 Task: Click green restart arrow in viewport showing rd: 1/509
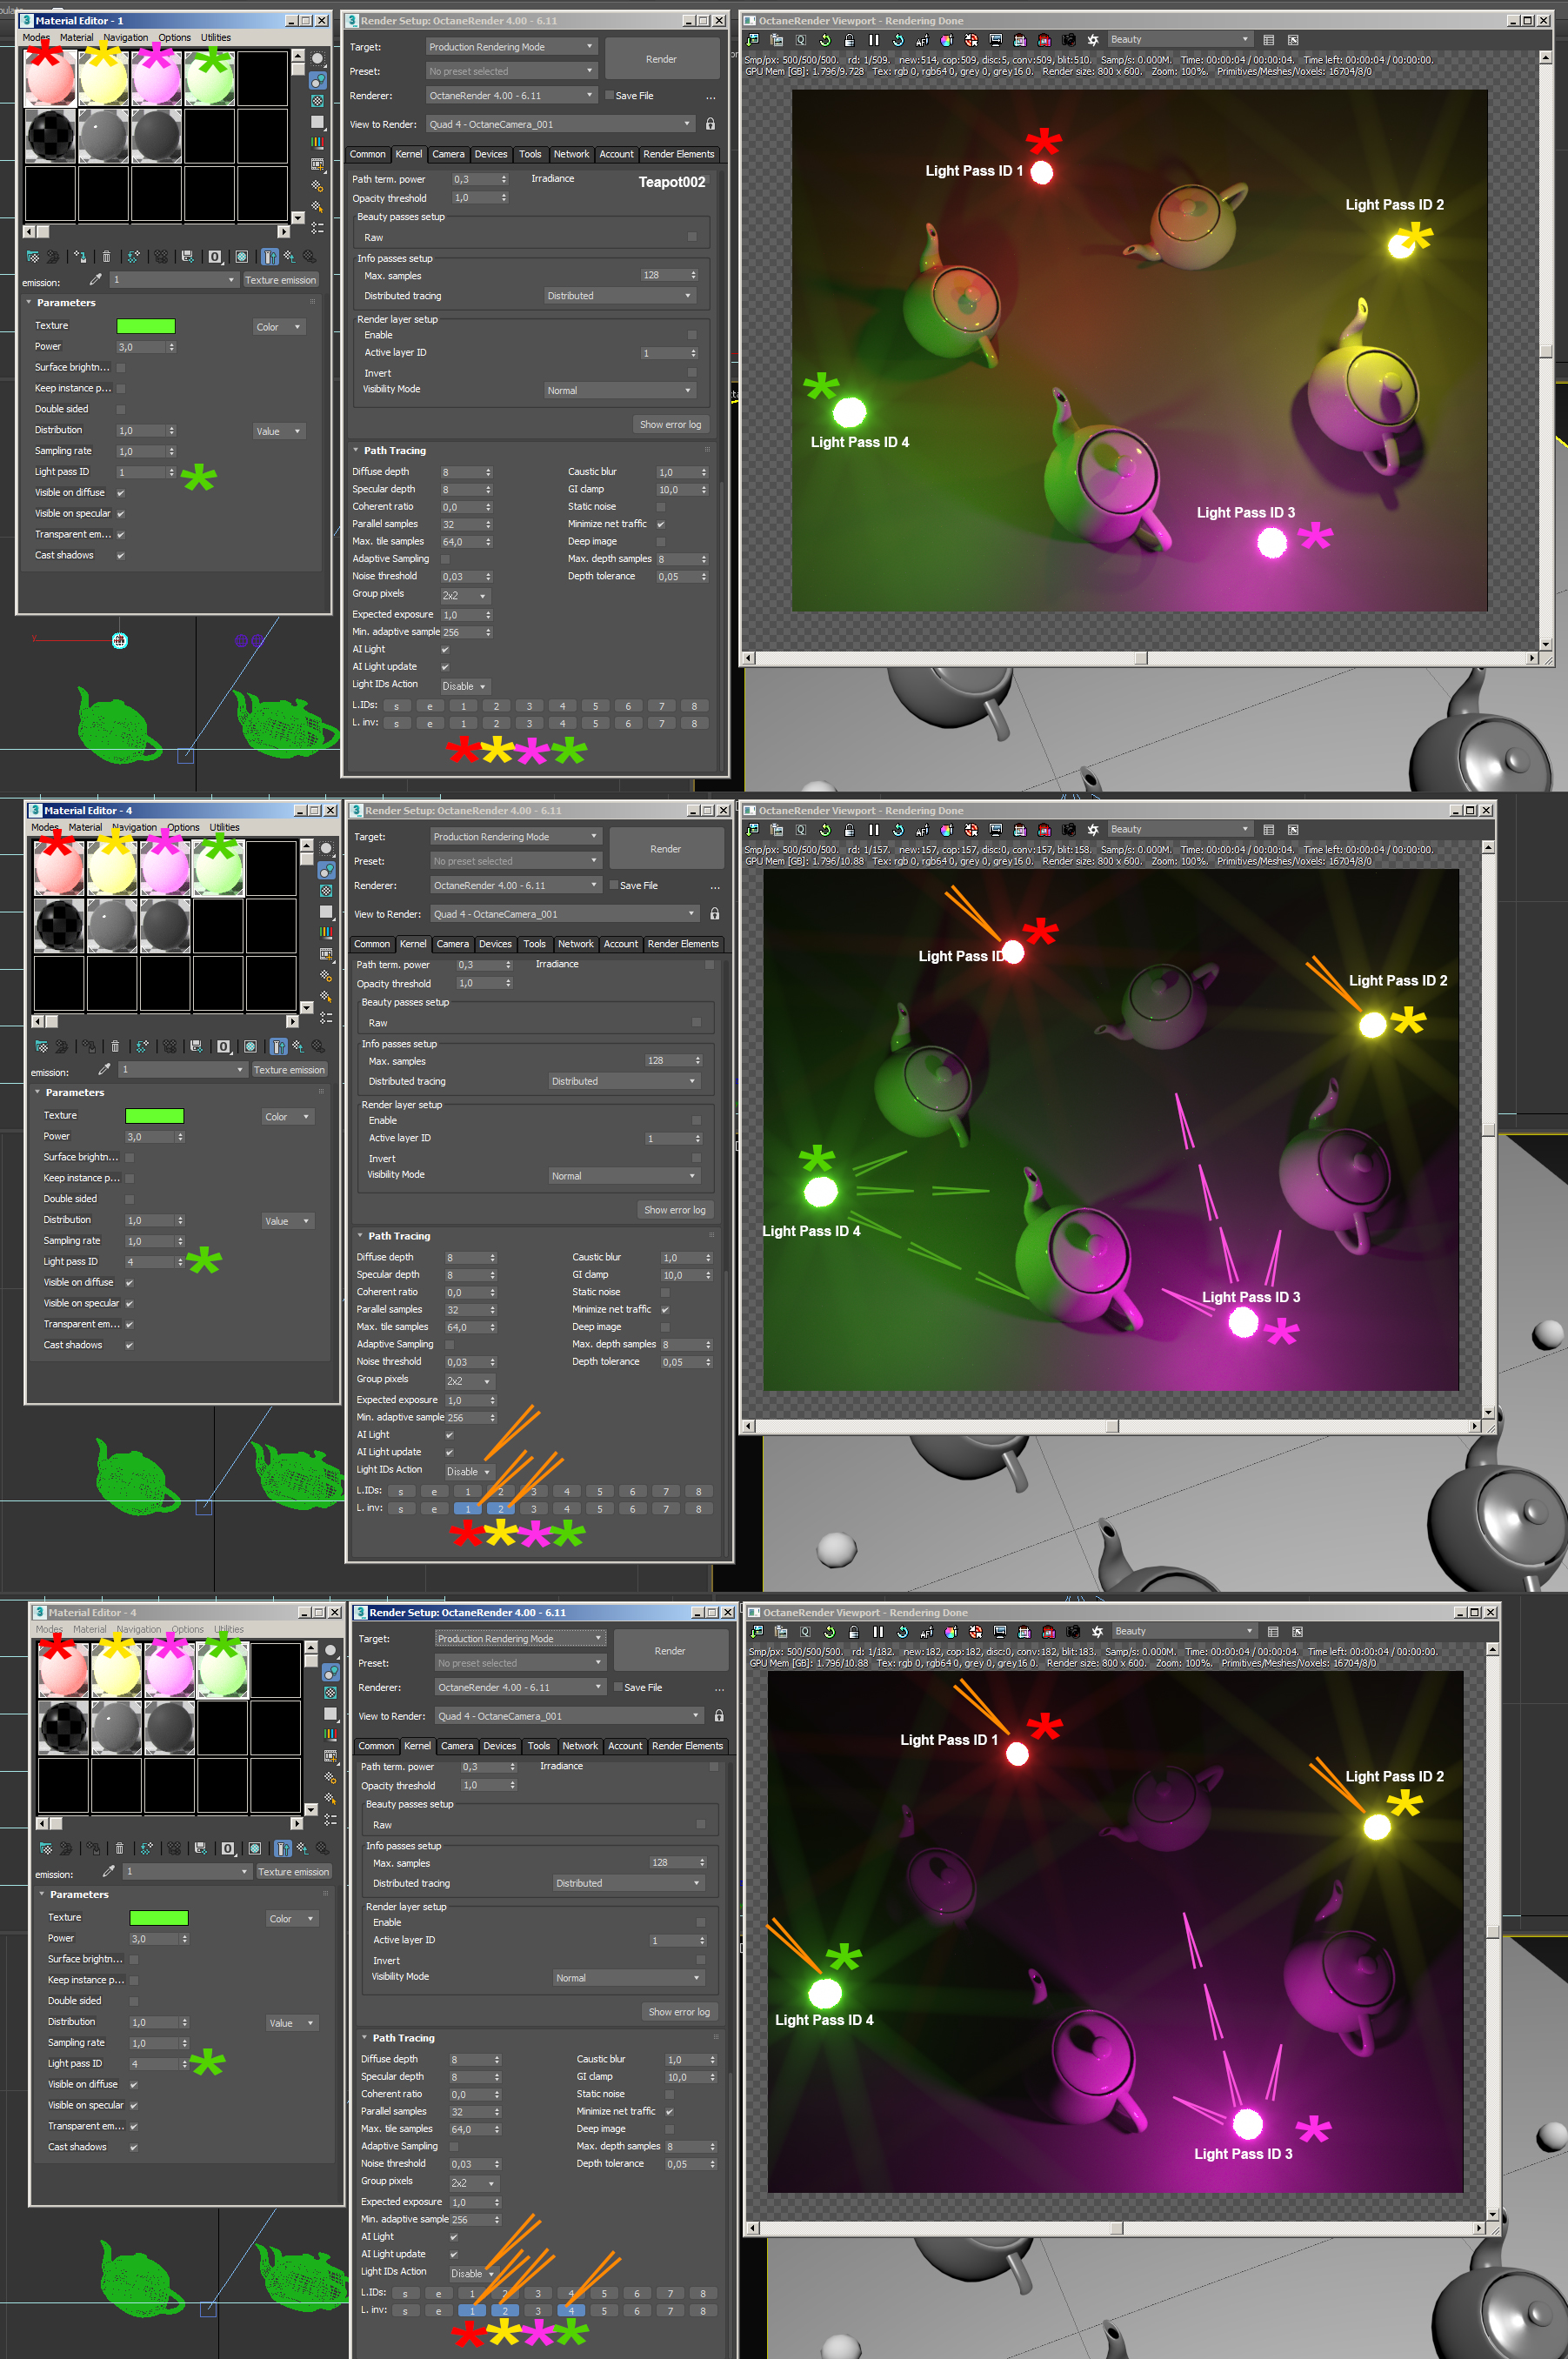tap(825, 40)
